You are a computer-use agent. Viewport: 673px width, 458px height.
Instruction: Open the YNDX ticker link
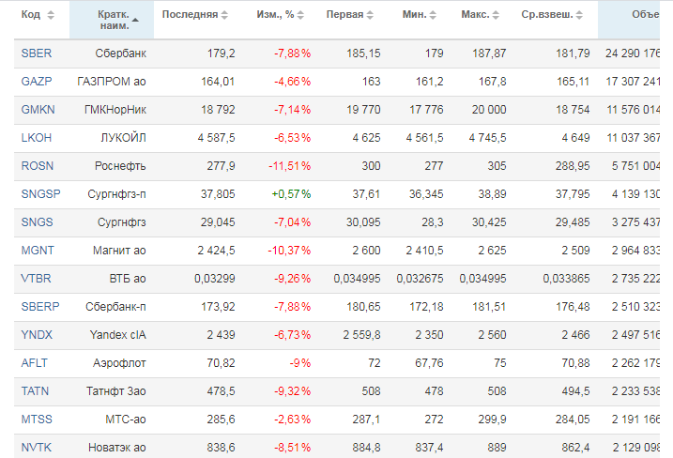click(37, 335)
